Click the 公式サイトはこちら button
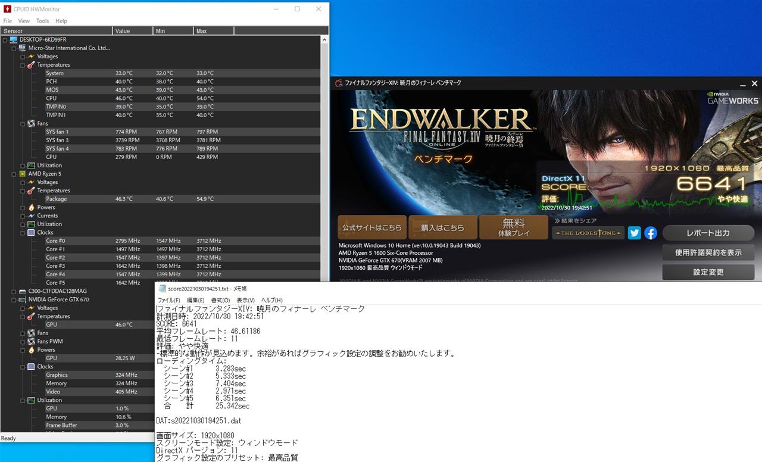The width and height of the screenshot is (762, 462). (x=372, y=227)
